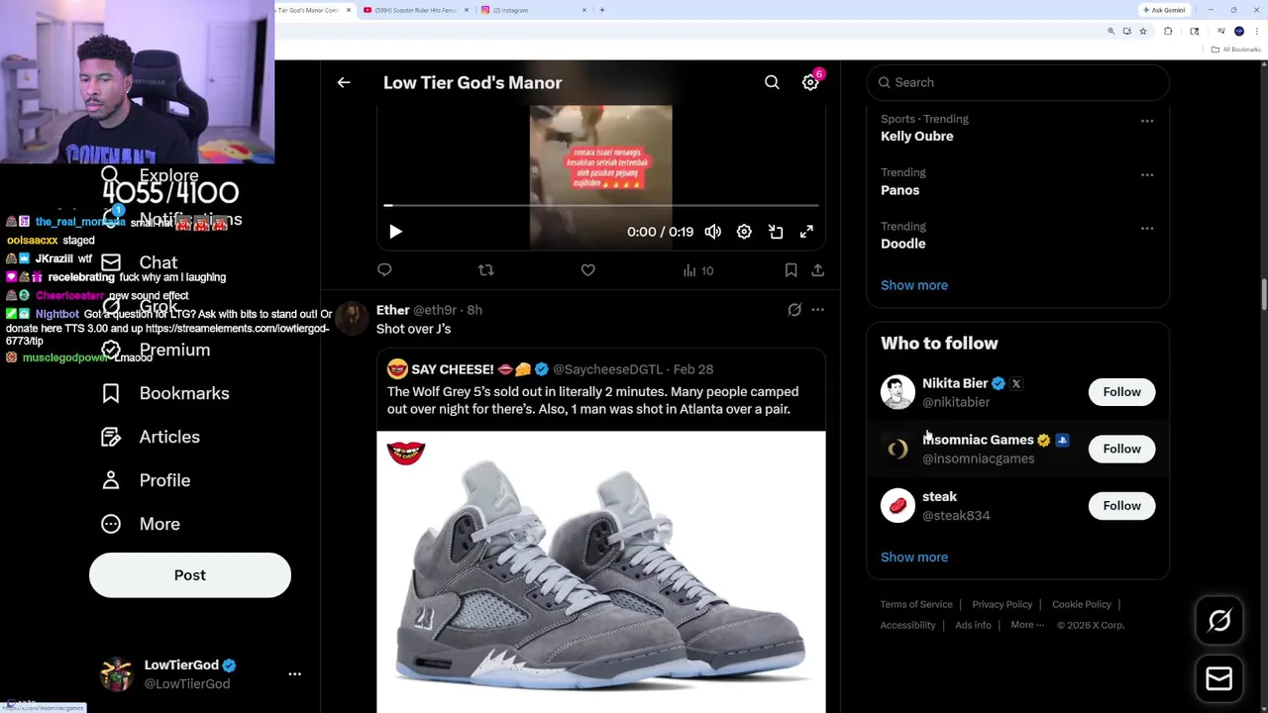The image size is (1268, 713).
Task: Open the Ether display name link
Action: coord(392,310)
